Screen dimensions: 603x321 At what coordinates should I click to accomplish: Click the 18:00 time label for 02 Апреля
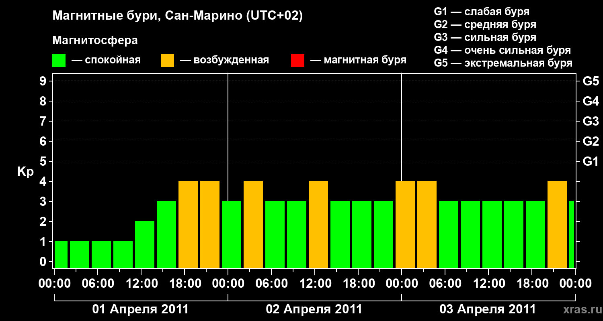pos(358,284)
